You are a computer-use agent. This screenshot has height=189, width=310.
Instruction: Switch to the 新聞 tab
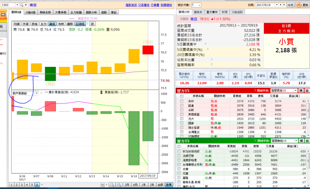pyautogui.click(x=224, y=12)
